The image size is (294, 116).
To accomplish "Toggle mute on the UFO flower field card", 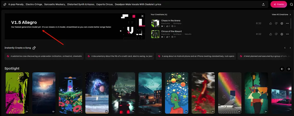I will [80, 112].
